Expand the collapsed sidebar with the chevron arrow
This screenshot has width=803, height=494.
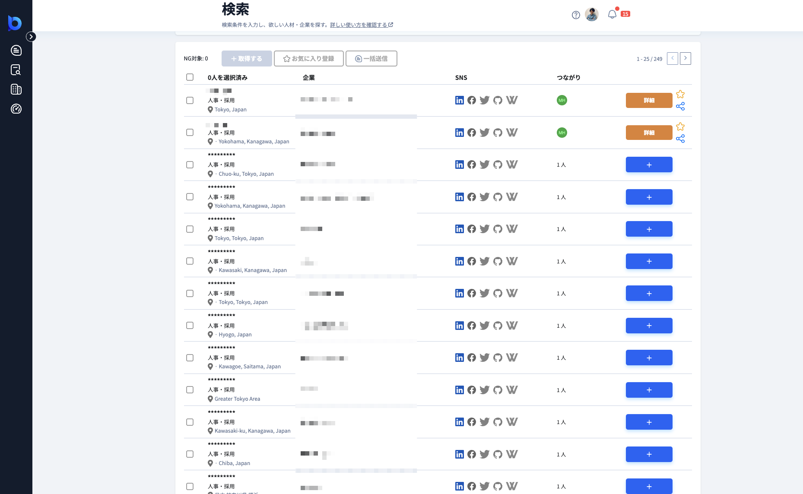pyautogui.click(x=31, y=37)
